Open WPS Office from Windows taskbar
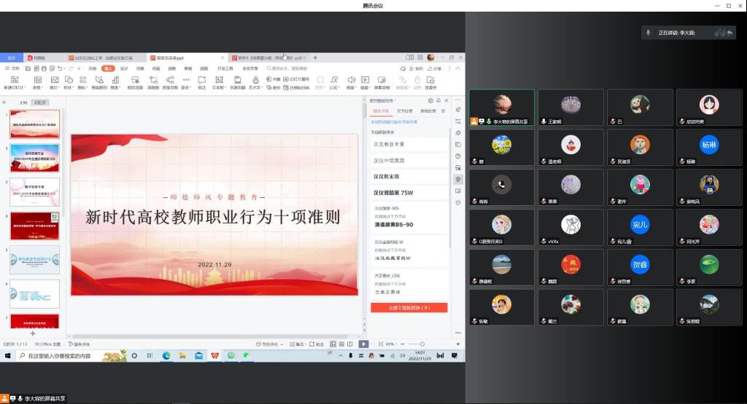The image size is (747, 404). coord(214,356)
